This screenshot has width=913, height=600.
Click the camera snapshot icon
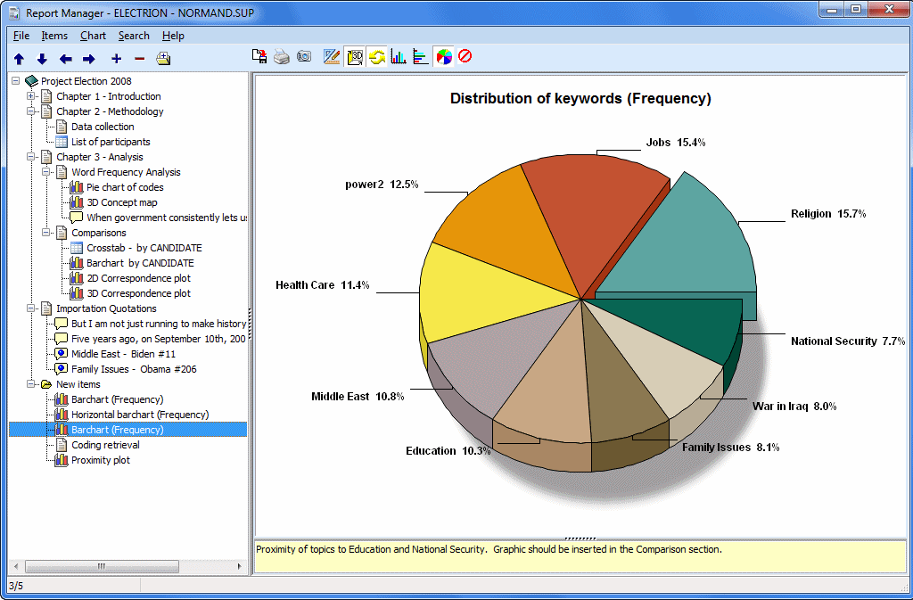(304, 57)
